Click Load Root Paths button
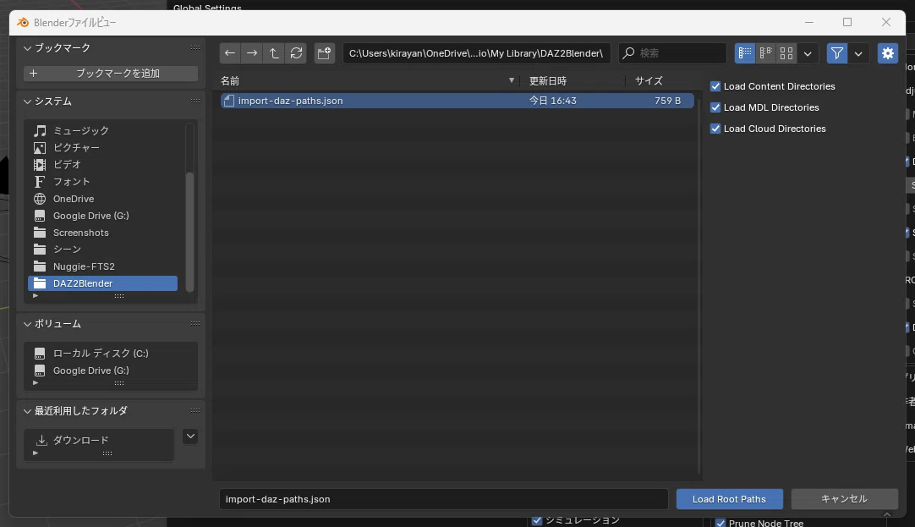The height and width of the screenshot is (527, 915). pyautogui.click(x=730, y=499)
